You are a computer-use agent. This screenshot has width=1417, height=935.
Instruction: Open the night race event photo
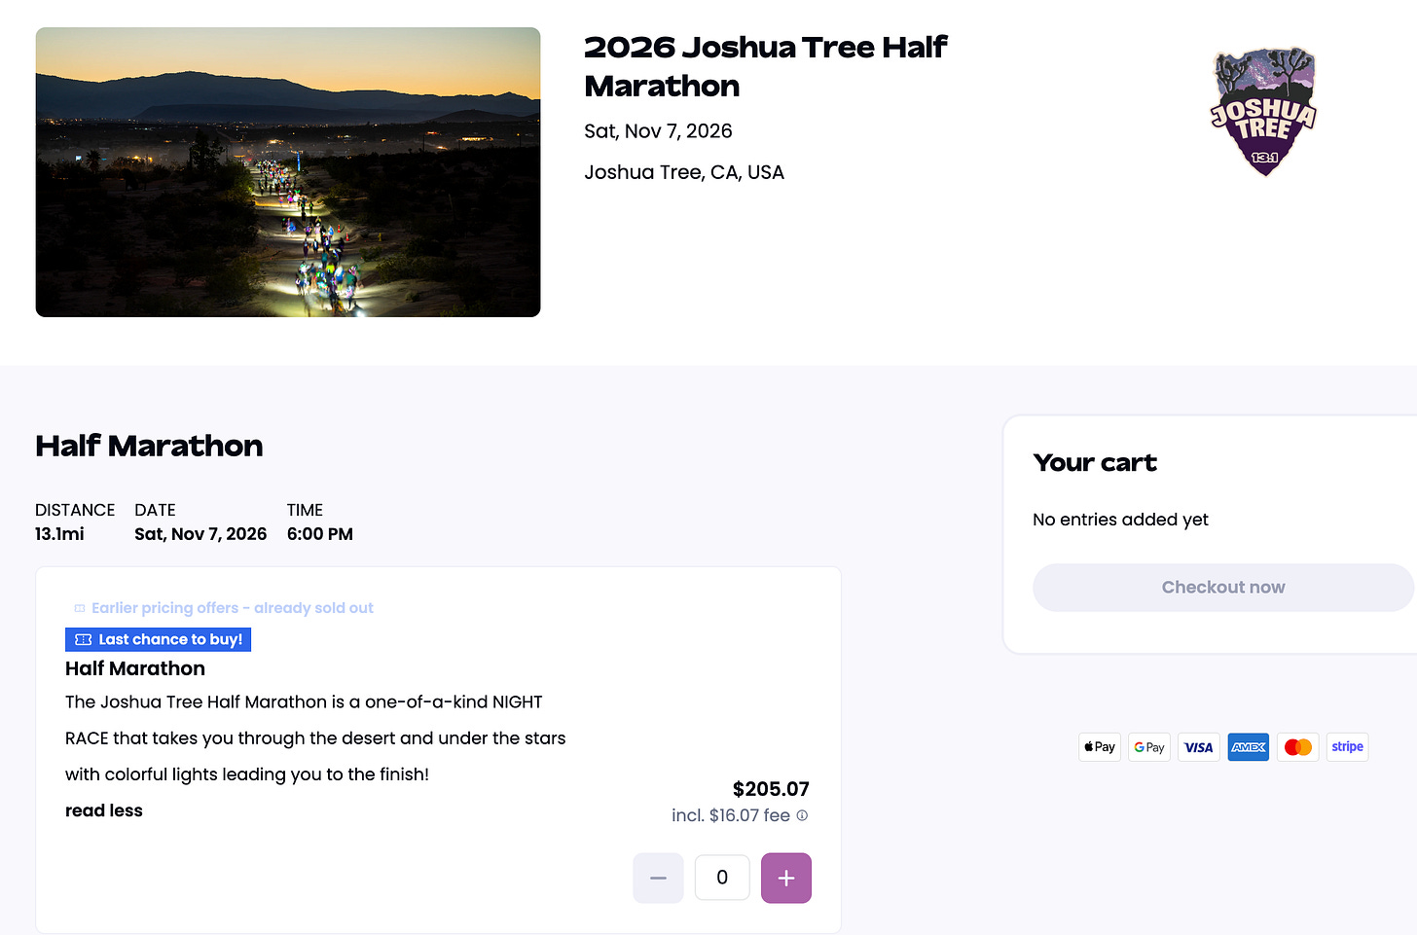pos(288,172)
